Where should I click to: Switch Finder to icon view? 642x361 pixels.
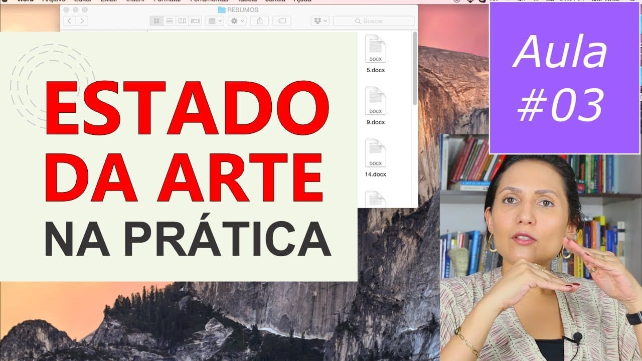pyautogui.click(x=156, y=21)
